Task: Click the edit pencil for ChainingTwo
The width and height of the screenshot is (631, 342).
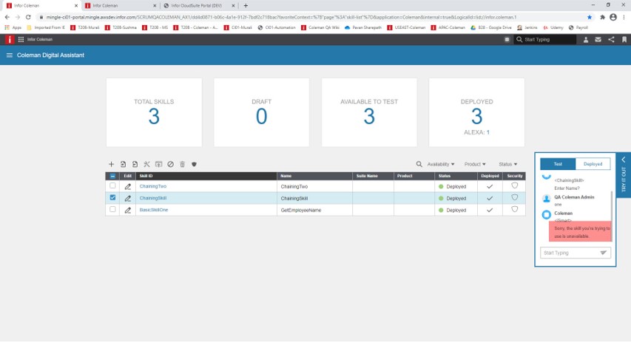Action: point(127,187)
